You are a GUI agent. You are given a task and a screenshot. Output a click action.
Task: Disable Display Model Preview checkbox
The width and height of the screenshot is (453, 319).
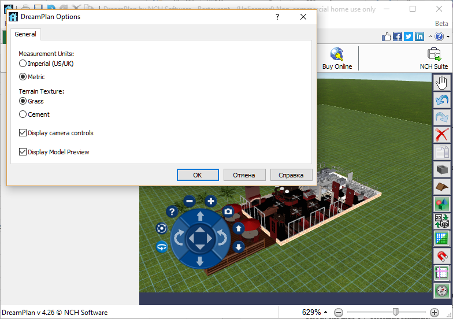[23, 152]
